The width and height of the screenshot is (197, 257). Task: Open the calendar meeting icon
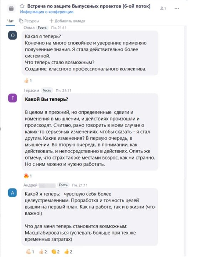[x=11, y=8]
